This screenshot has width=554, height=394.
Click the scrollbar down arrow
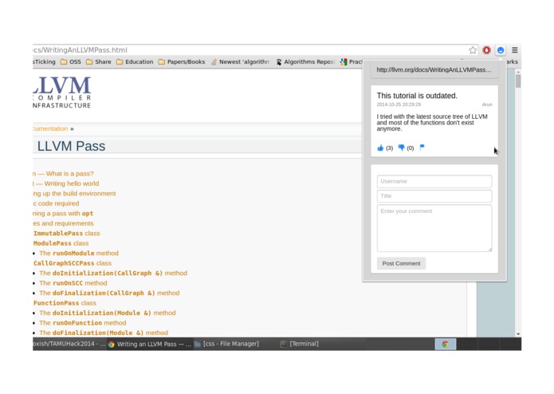[x=518, y=333]
